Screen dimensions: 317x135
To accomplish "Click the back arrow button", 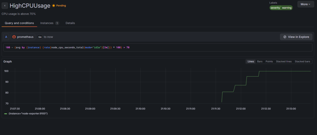I will (5, 6).
